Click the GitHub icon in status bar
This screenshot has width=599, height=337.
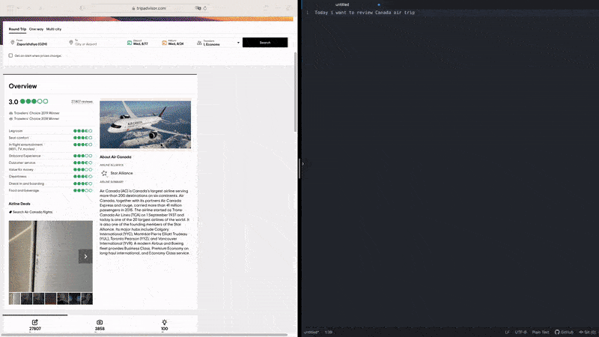[557, 332]
